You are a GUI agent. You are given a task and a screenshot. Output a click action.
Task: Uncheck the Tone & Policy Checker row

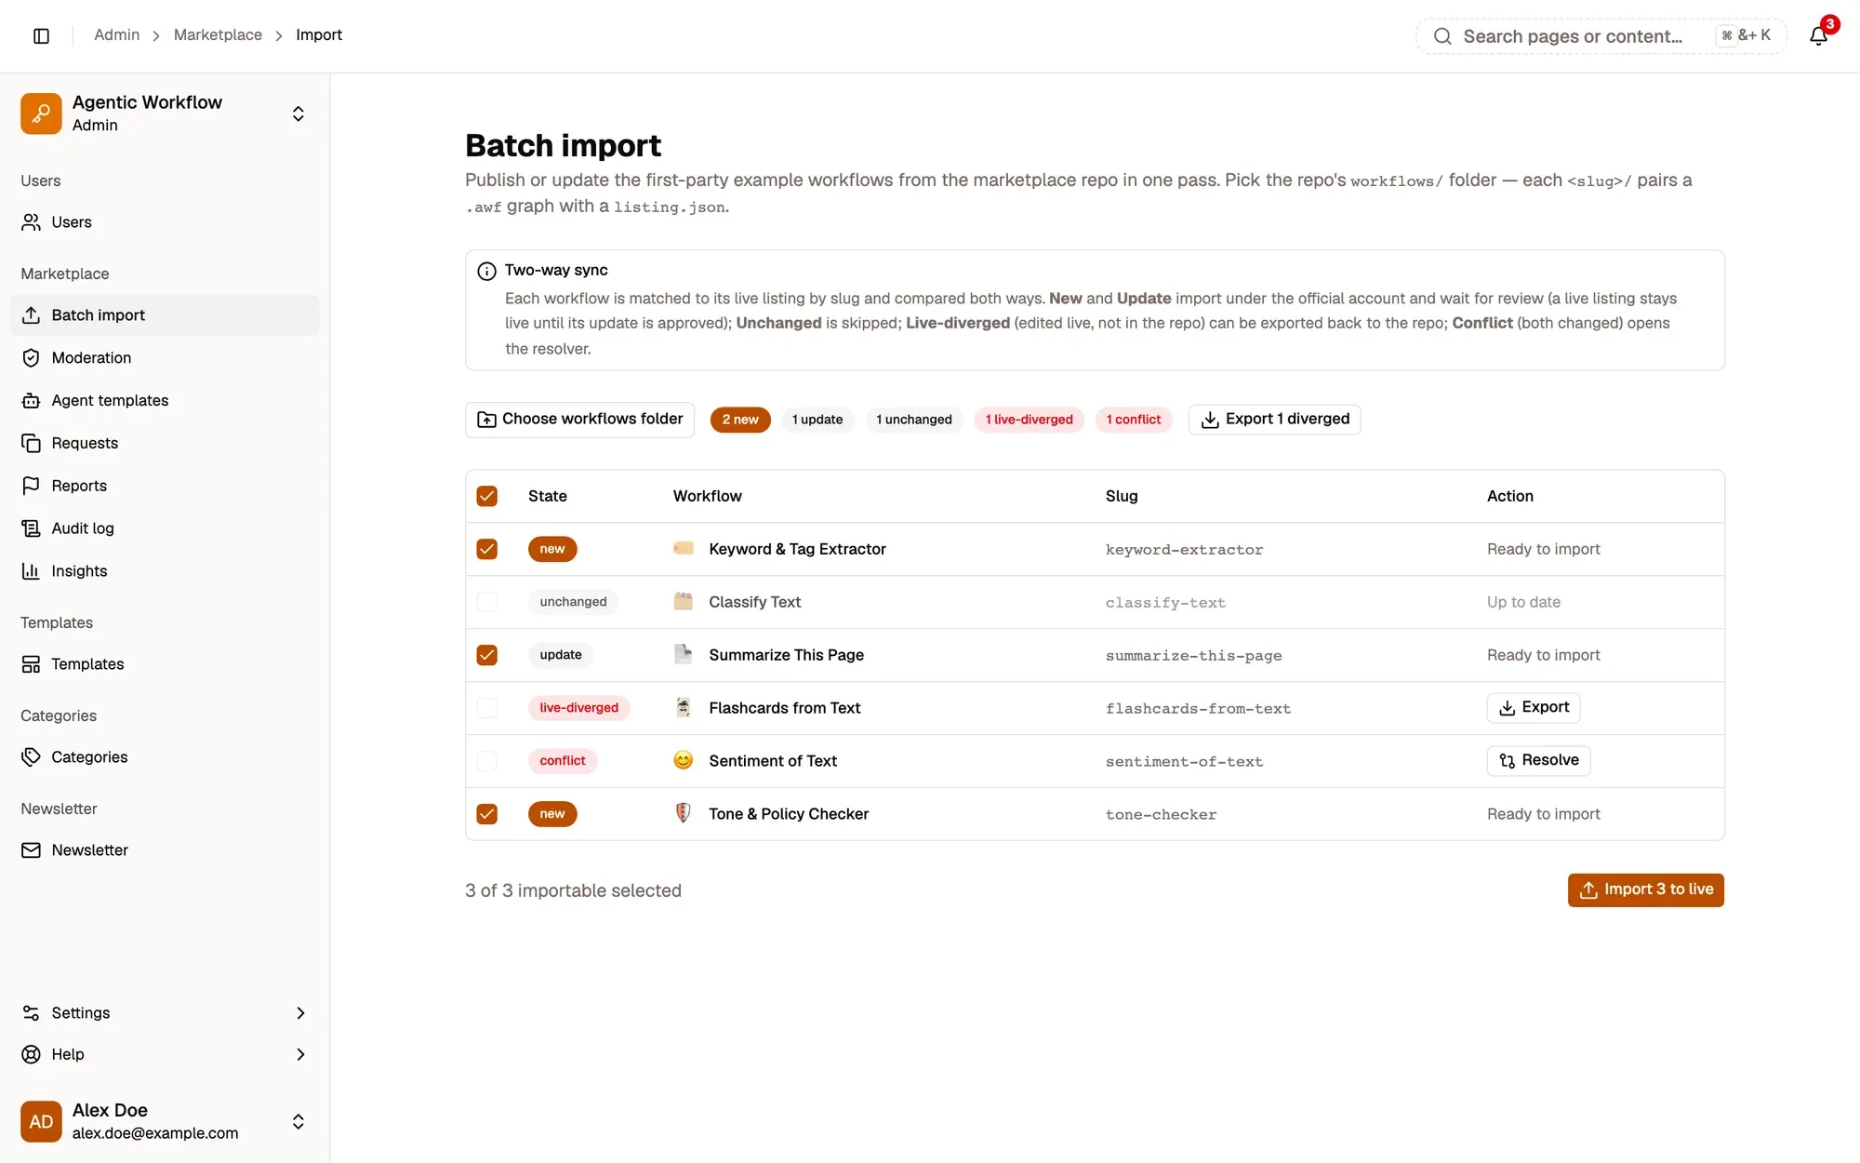coord(486,814)
